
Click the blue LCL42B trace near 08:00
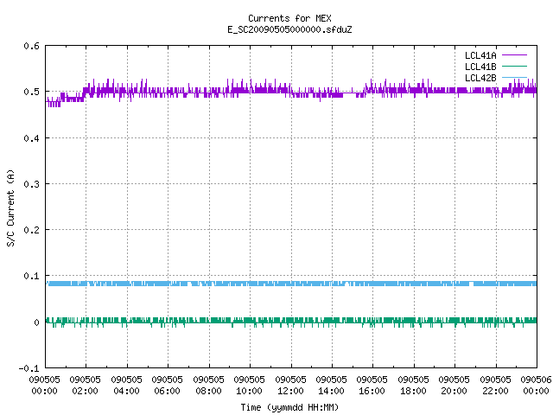click(x=209, y=284)
